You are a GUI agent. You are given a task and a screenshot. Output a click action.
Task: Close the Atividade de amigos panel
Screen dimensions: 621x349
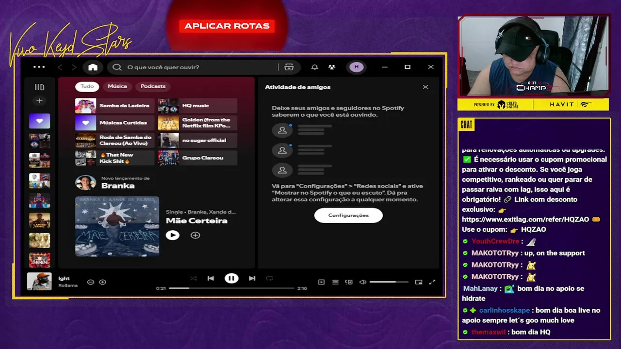click(x=425, y=87)
